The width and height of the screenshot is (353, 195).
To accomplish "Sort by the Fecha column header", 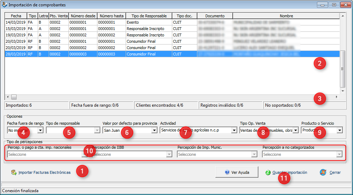I will 16,16.
